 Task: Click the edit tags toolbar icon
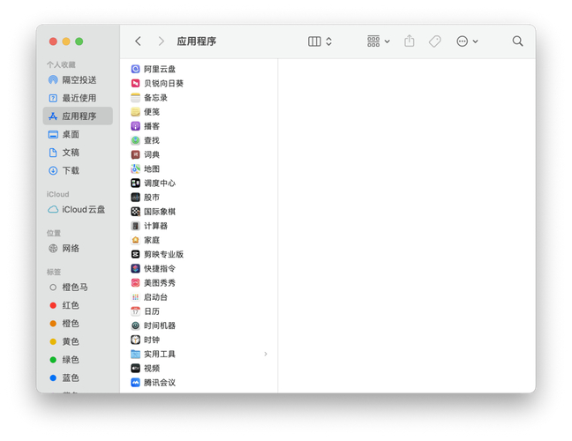(x=434, y=41)
